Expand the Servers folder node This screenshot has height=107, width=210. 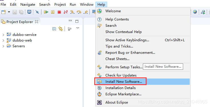click(3, 46)
